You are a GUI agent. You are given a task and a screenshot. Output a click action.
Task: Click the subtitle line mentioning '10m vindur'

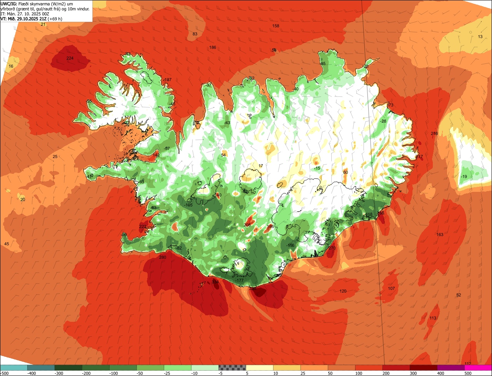click(45, 8)
